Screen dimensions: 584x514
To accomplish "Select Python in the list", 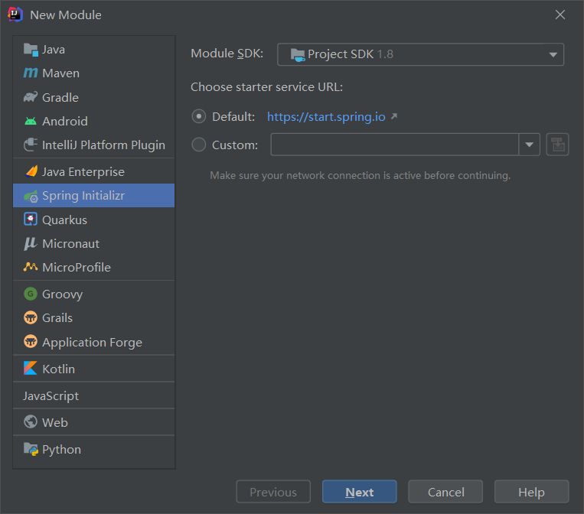I will pos(94,449).
